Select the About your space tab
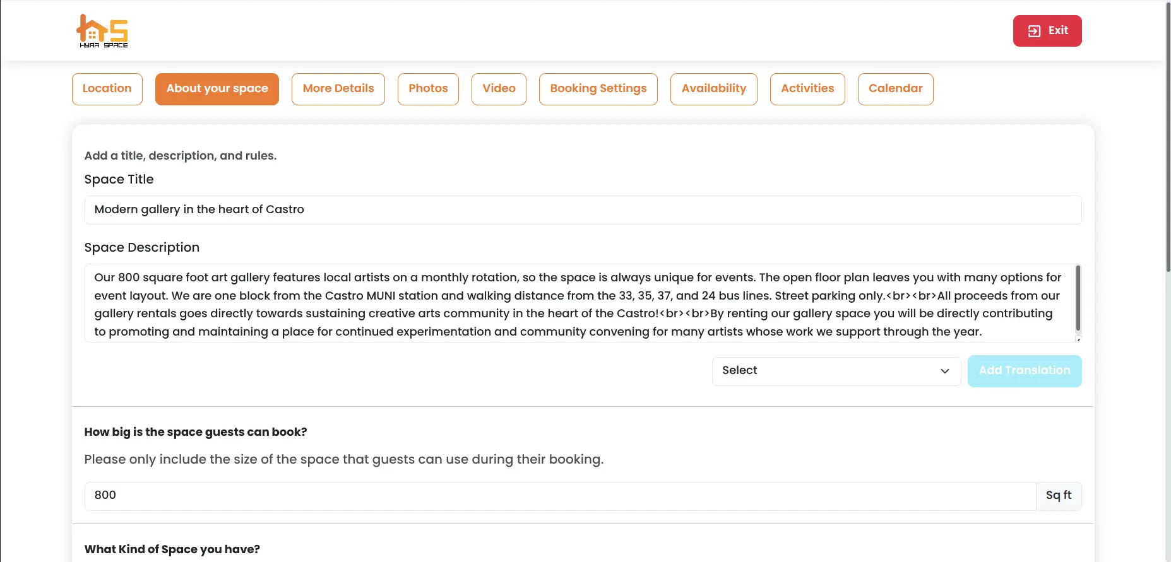The image size is (1171, 562). [x=217, y=88]
